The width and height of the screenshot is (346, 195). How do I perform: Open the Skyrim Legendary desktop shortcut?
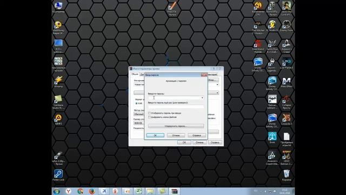coord(272,65)
